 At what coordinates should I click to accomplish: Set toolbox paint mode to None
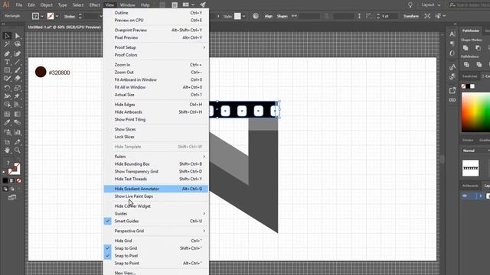[18, 180]
